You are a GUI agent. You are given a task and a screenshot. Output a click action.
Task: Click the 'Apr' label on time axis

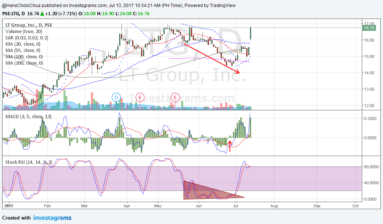(127, 206)
